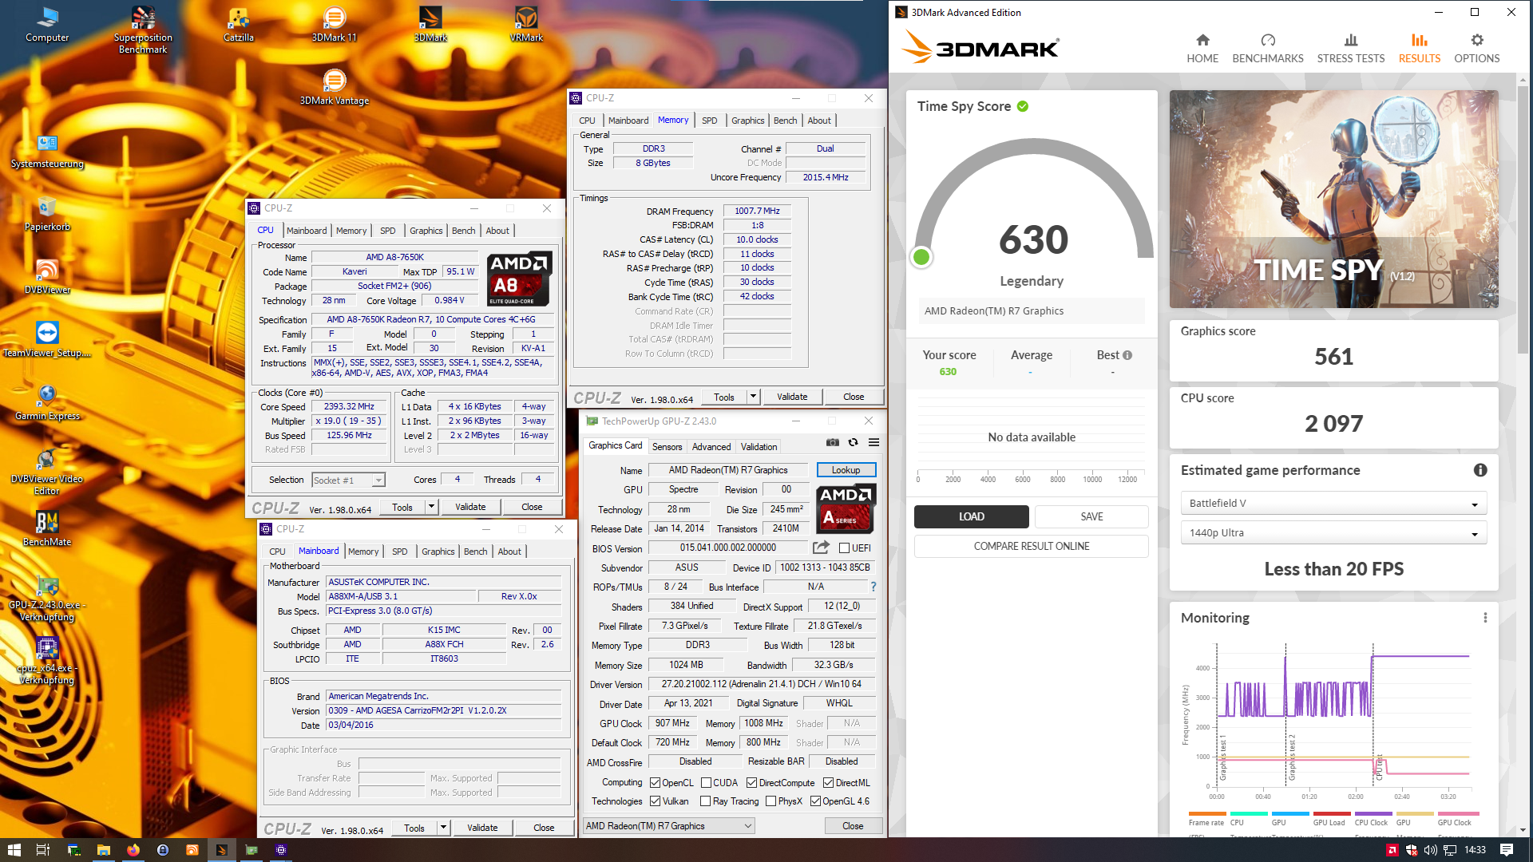This screenshot has width=1533, height=862.
Task: Refresh GPU-Z readings with the refresh icon
Action: 853,442
